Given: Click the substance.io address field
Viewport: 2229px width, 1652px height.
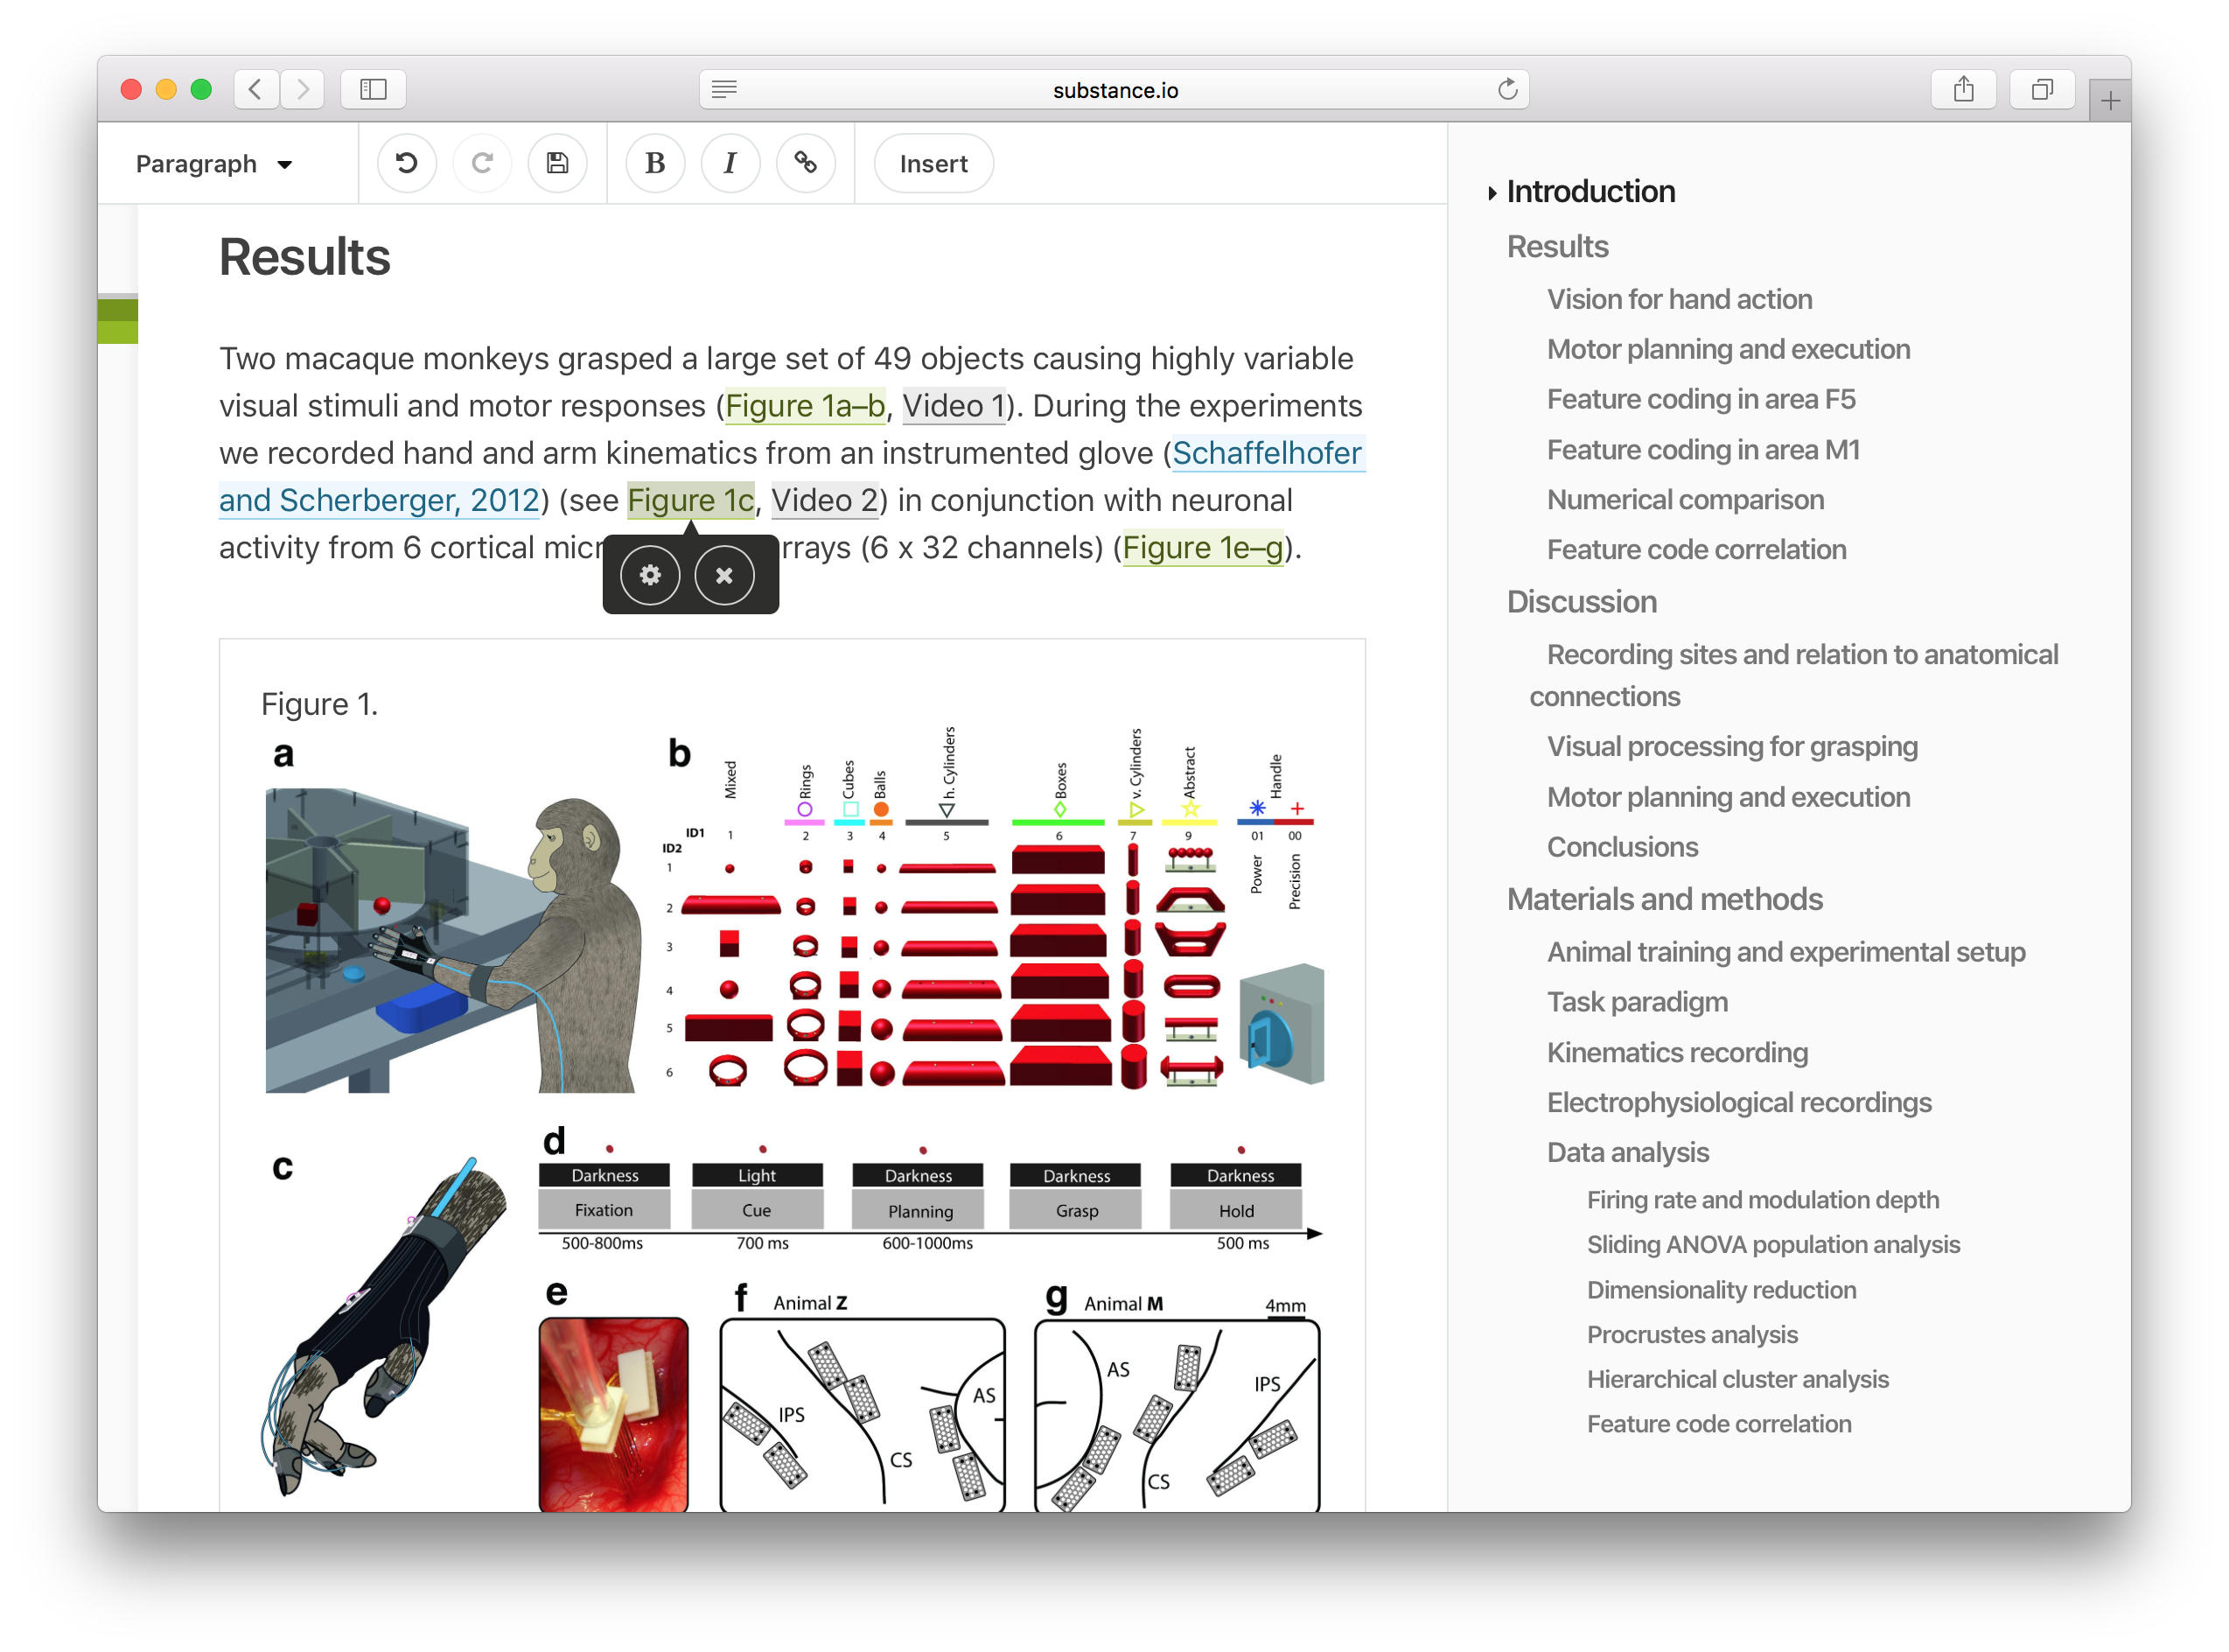Looking at the screenshot, I should pos(1114,90).
